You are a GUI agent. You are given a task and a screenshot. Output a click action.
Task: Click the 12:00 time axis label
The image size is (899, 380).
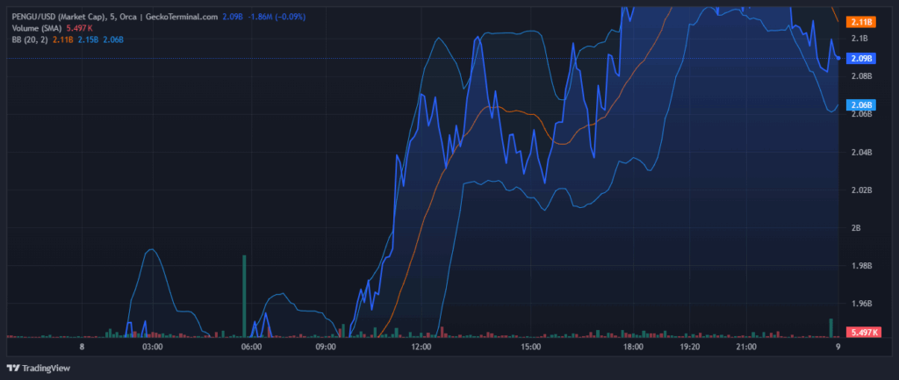coord(421,348)
